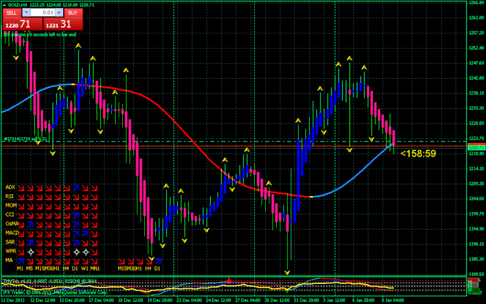This screenshot has height=304, width=486.
Task: Click the red ADX arrow for MN1
Action: point(94,188)
